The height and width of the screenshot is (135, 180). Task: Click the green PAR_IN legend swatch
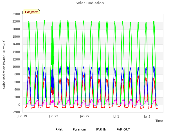(x=92, y=130)
